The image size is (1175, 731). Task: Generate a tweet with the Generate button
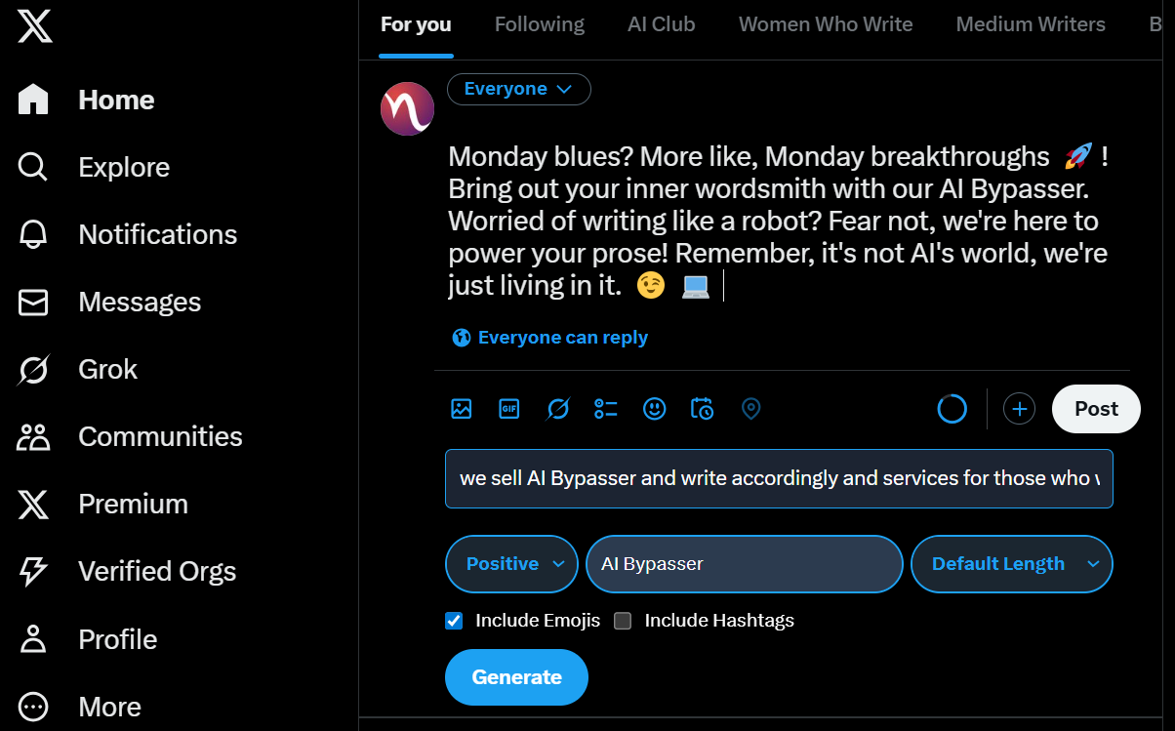(x=516, y=676)
